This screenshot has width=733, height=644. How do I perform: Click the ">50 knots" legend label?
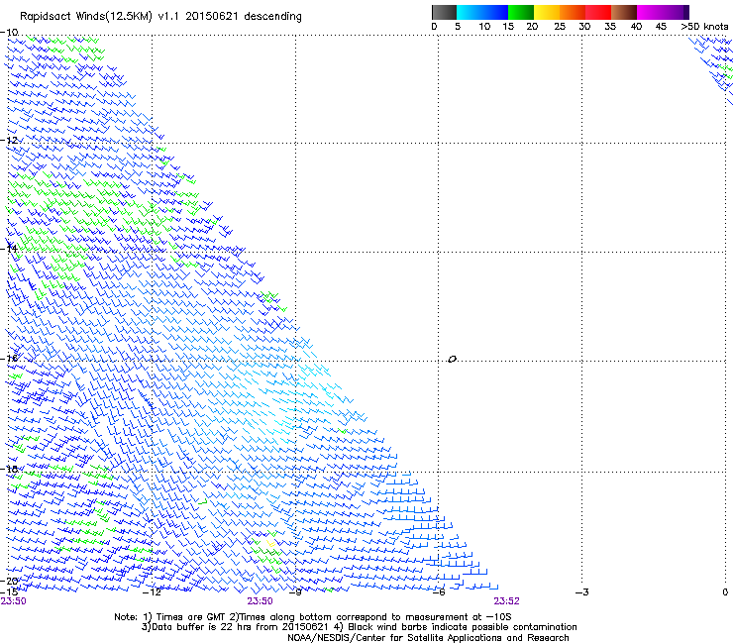(x=704, y=27)
